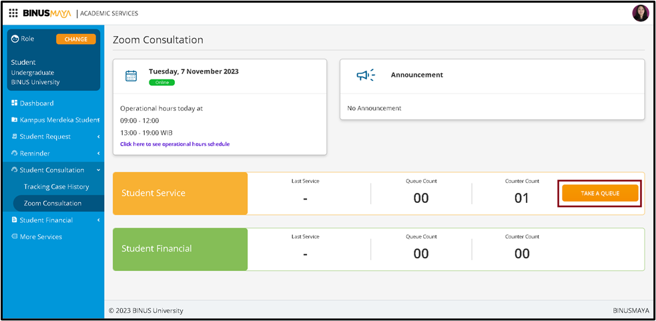Select Zoom Consultation submenu item
The width and height of the screenshot is (656, 321).
59,204
